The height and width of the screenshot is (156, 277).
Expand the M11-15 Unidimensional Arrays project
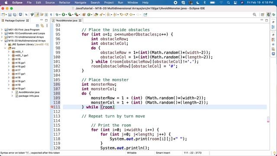pos(2,37)
